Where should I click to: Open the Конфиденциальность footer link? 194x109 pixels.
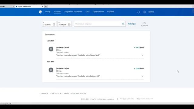127,99
